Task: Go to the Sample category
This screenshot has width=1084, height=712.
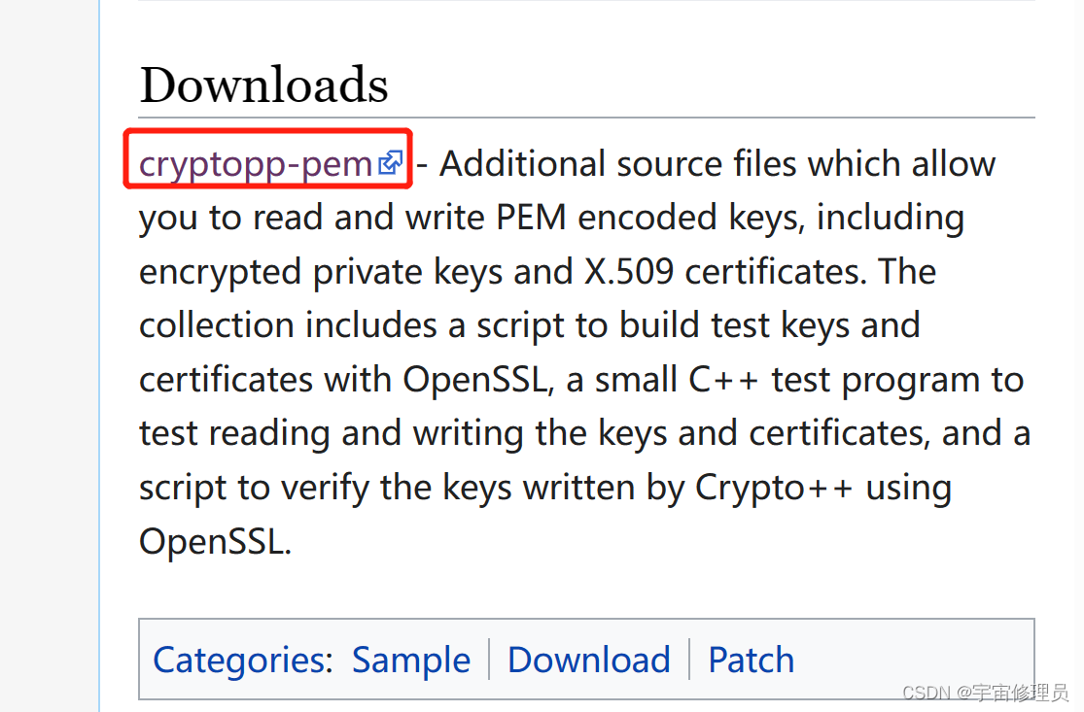Action: [411, 661]
